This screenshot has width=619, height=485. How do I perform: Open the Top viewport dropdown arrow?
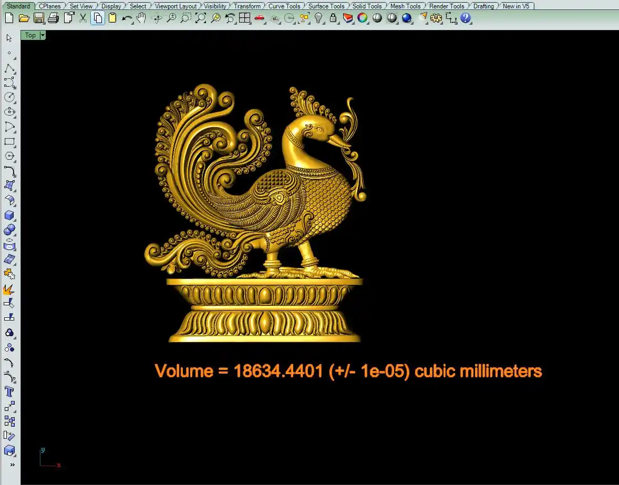(x=43, y=35)
